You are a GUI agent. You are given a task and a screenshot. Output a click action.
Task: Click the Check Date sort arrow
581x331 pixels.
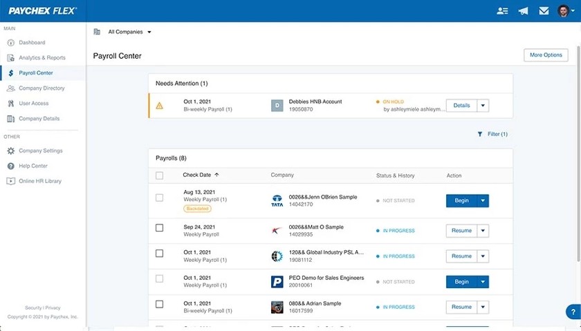[x=216, y=175]
